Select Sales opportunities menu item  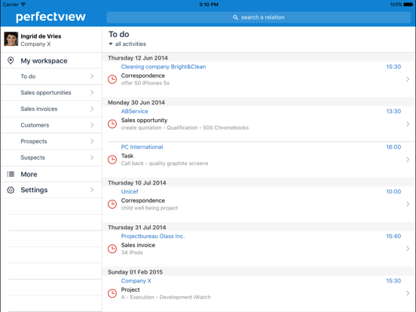(x=52, y=93)
